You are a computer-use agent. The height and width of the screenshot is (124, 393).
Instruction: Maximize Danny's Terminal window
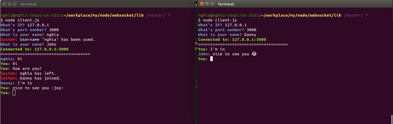point(212,4)
